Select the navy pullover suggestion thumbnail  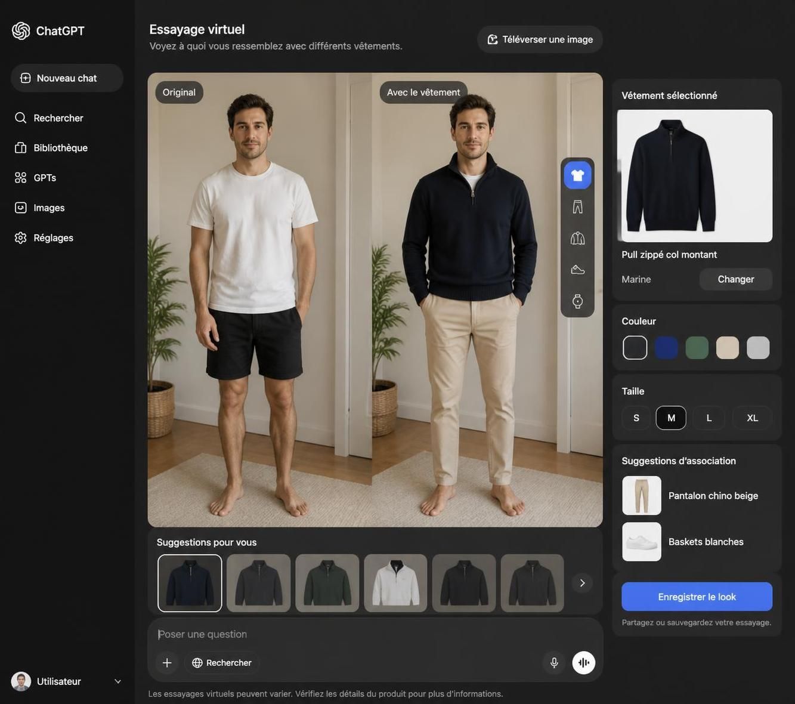pos(190,583)
